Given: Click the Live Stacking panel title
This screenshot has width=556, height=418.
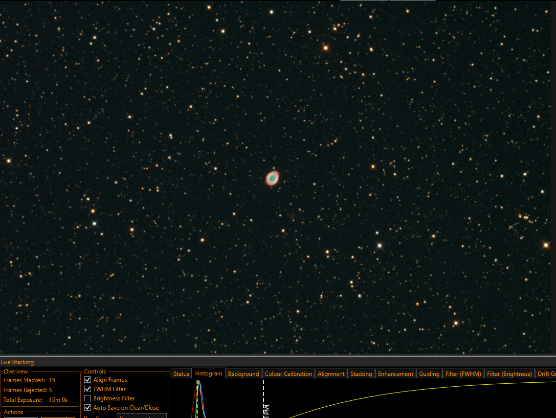Looking at the screenshot, I should (x=17, y=362).
